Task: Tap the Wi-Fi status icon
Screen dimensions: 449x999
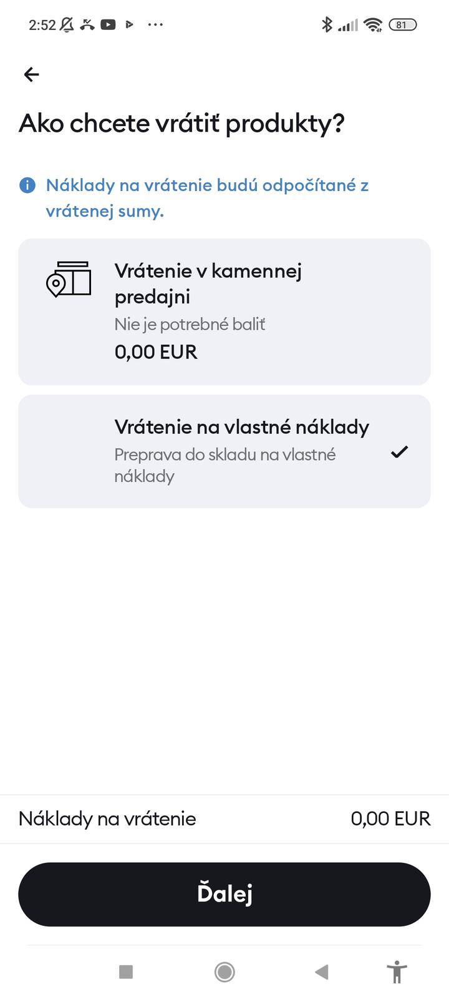Action: [373, 25]
